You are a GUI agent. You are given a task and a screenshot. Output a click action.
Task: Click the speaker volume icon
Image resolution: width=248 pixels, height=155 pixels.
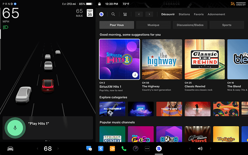tap(200, 149)
